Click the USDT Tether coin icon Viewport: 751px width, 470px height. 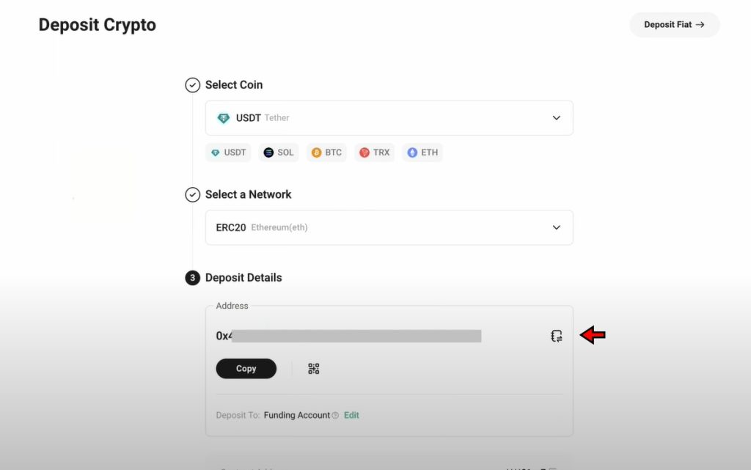point(224,117)
